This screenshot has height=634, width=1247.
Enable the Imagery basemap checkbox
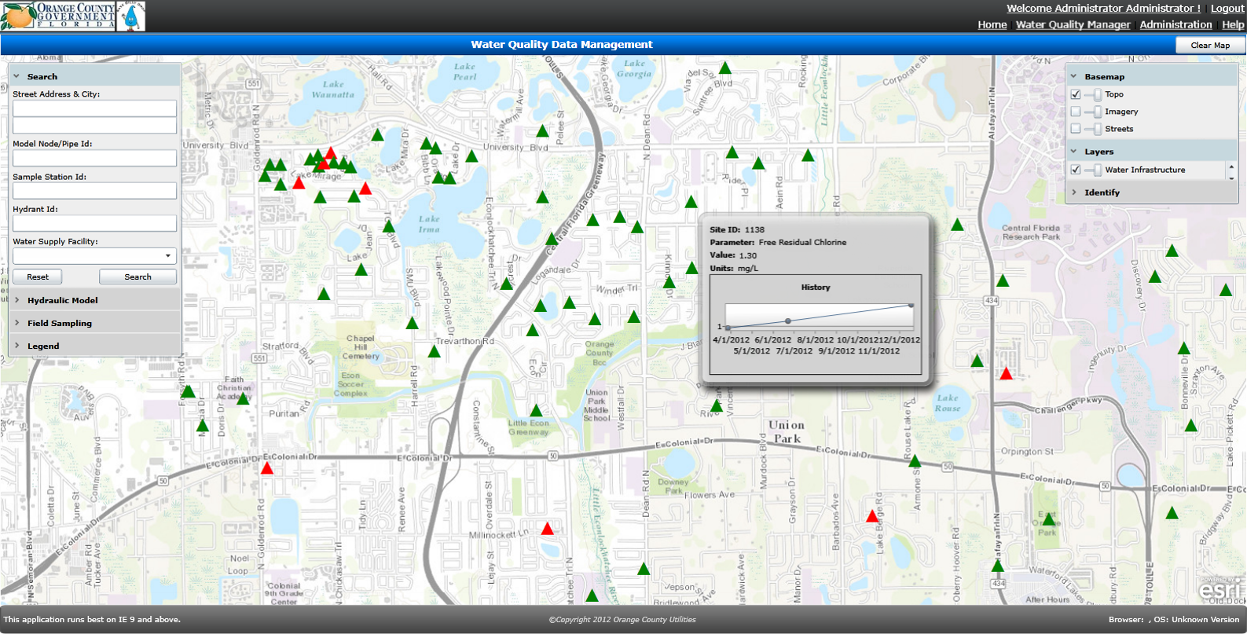coord(1076,112)
